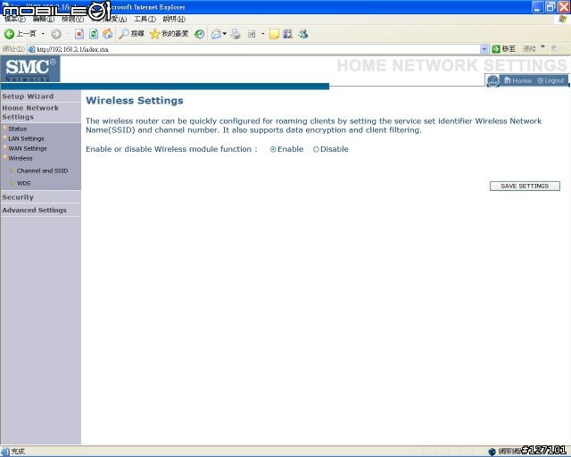Print the page with the printer icon
The width and height of the screenshot is (571, 457).
click(x=236, y=34)
